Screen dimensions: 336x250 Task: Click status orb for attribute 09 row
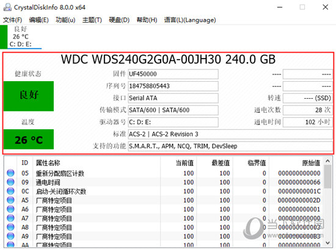10,182
